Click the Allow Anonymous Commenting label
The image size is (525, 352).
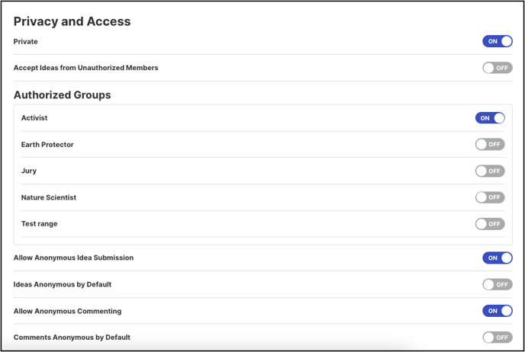coord(67,311)
